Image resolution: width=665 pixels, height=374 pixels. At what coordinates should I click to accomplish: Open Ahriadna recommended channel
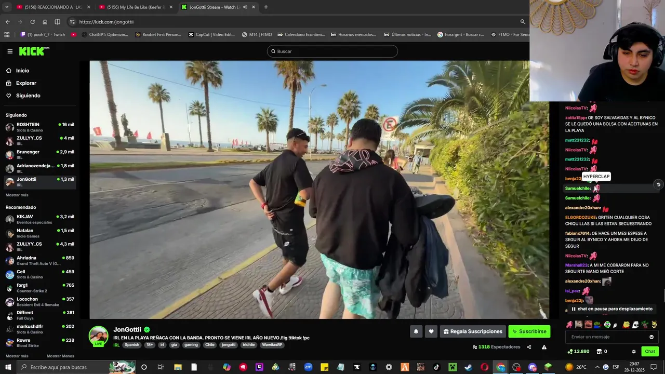coord(39,260)
